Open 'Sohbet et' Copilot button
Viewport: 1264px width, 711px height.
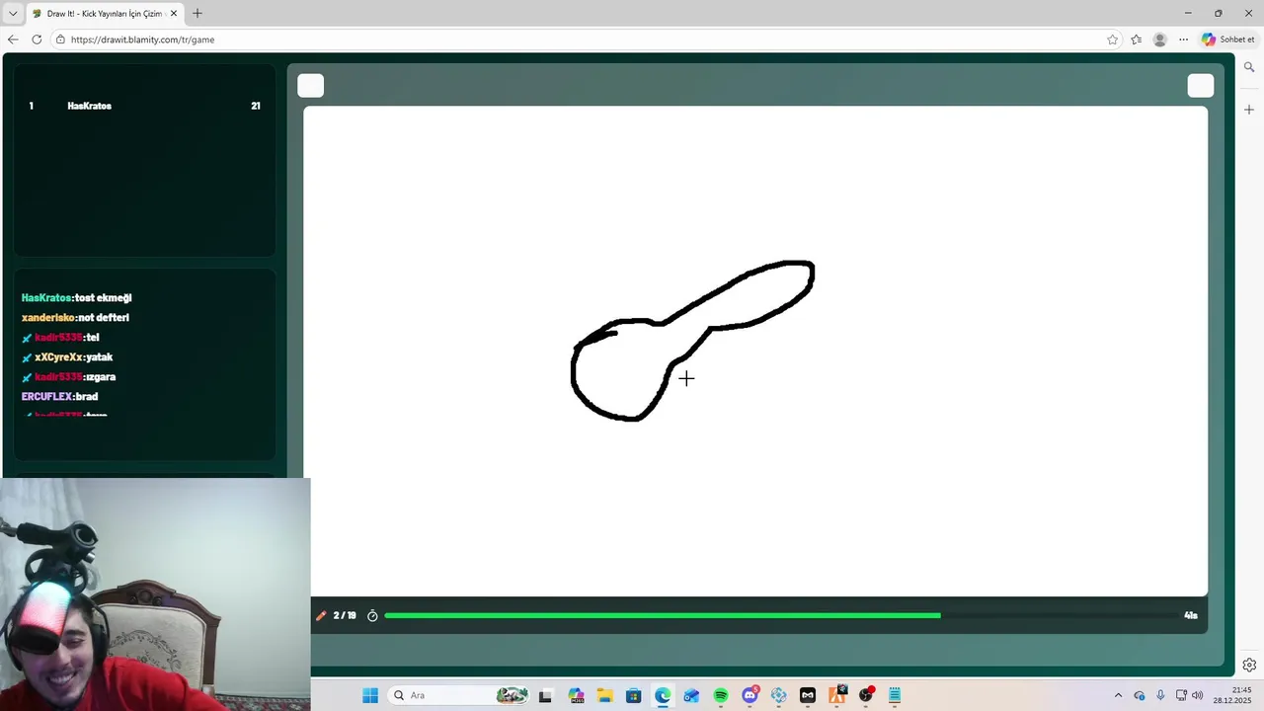tap(1228, 39)
